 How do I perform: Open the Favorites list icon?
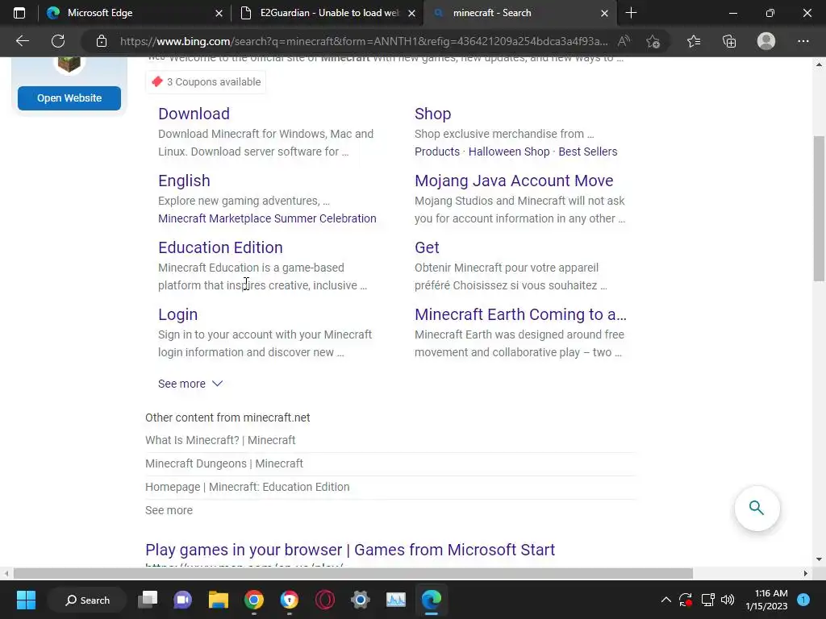694,41
